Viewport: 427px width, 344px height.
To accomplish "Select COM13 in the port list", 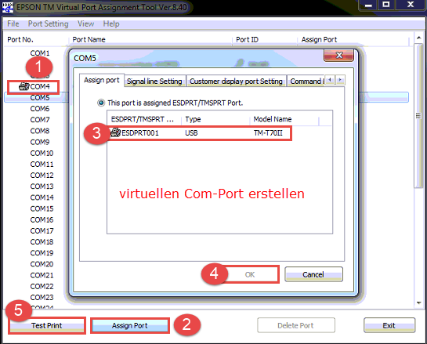I will tap(42, 186).
